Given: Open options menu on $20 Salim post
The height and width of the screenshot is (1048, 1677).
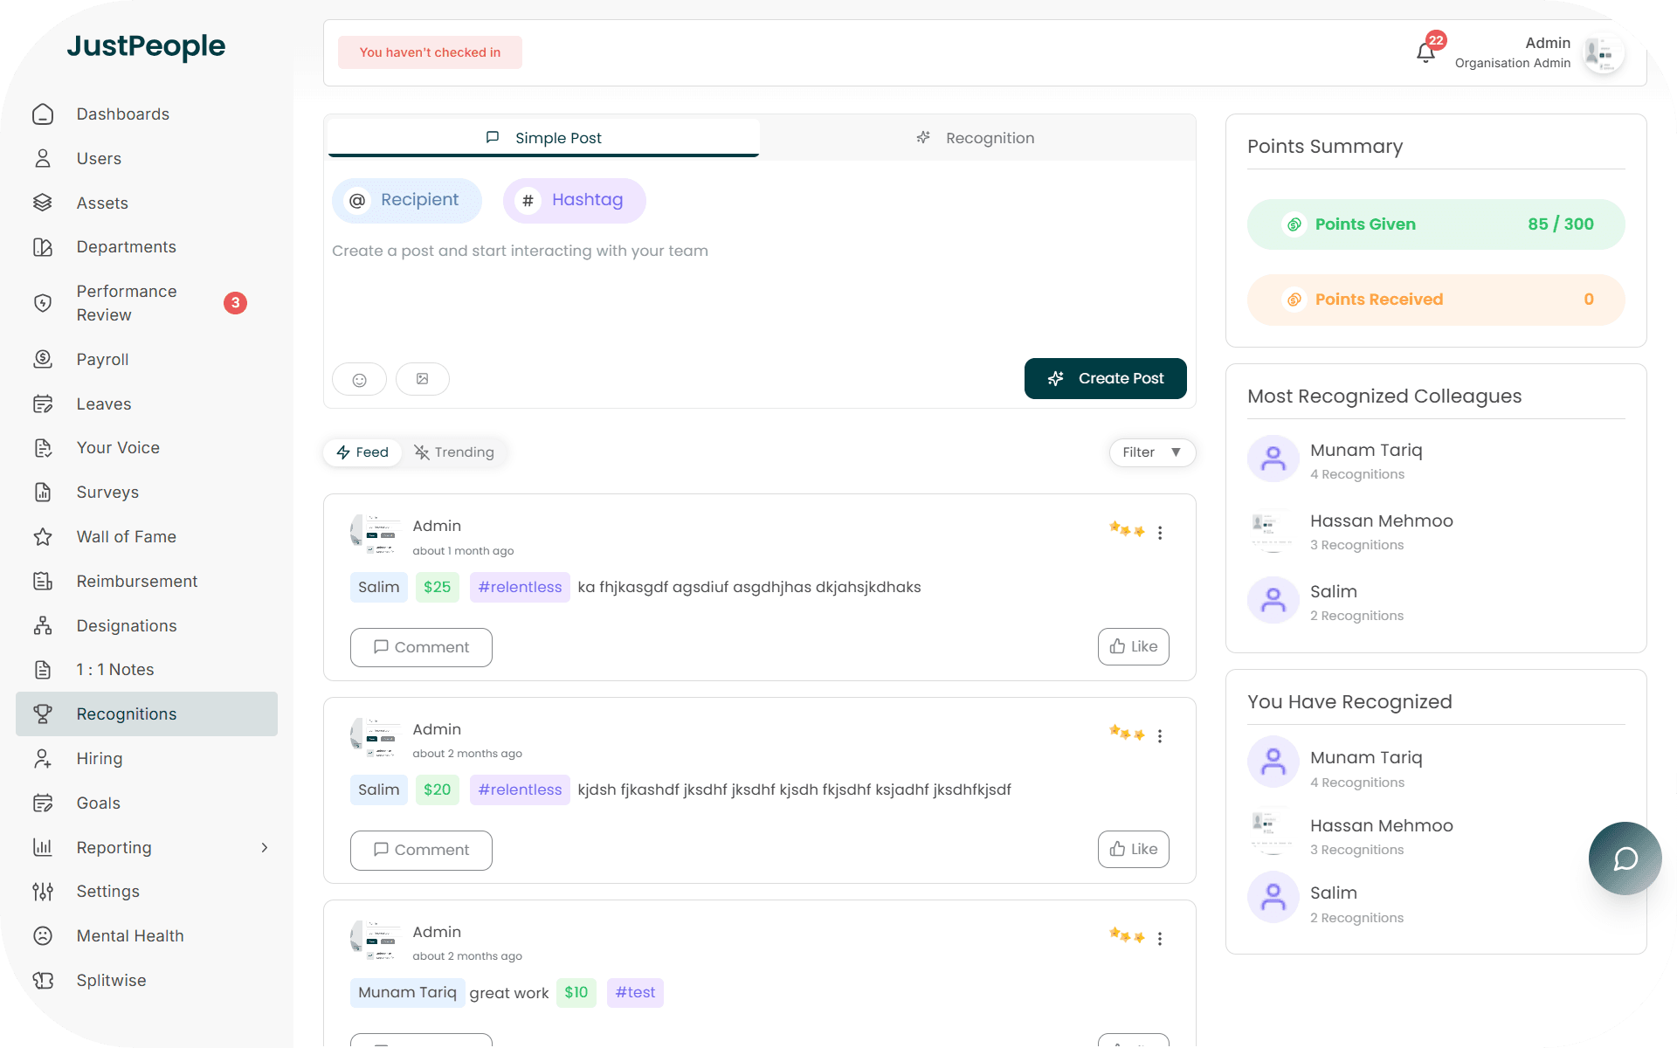Looking at the screenshot, I should tap(1160, 736).
